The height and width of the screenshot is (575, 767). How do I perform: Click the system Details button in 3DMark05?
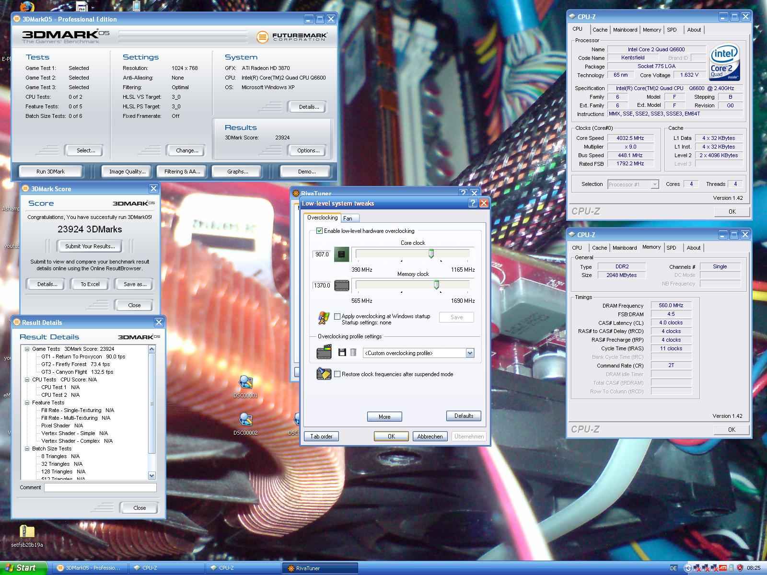[309, 107]
